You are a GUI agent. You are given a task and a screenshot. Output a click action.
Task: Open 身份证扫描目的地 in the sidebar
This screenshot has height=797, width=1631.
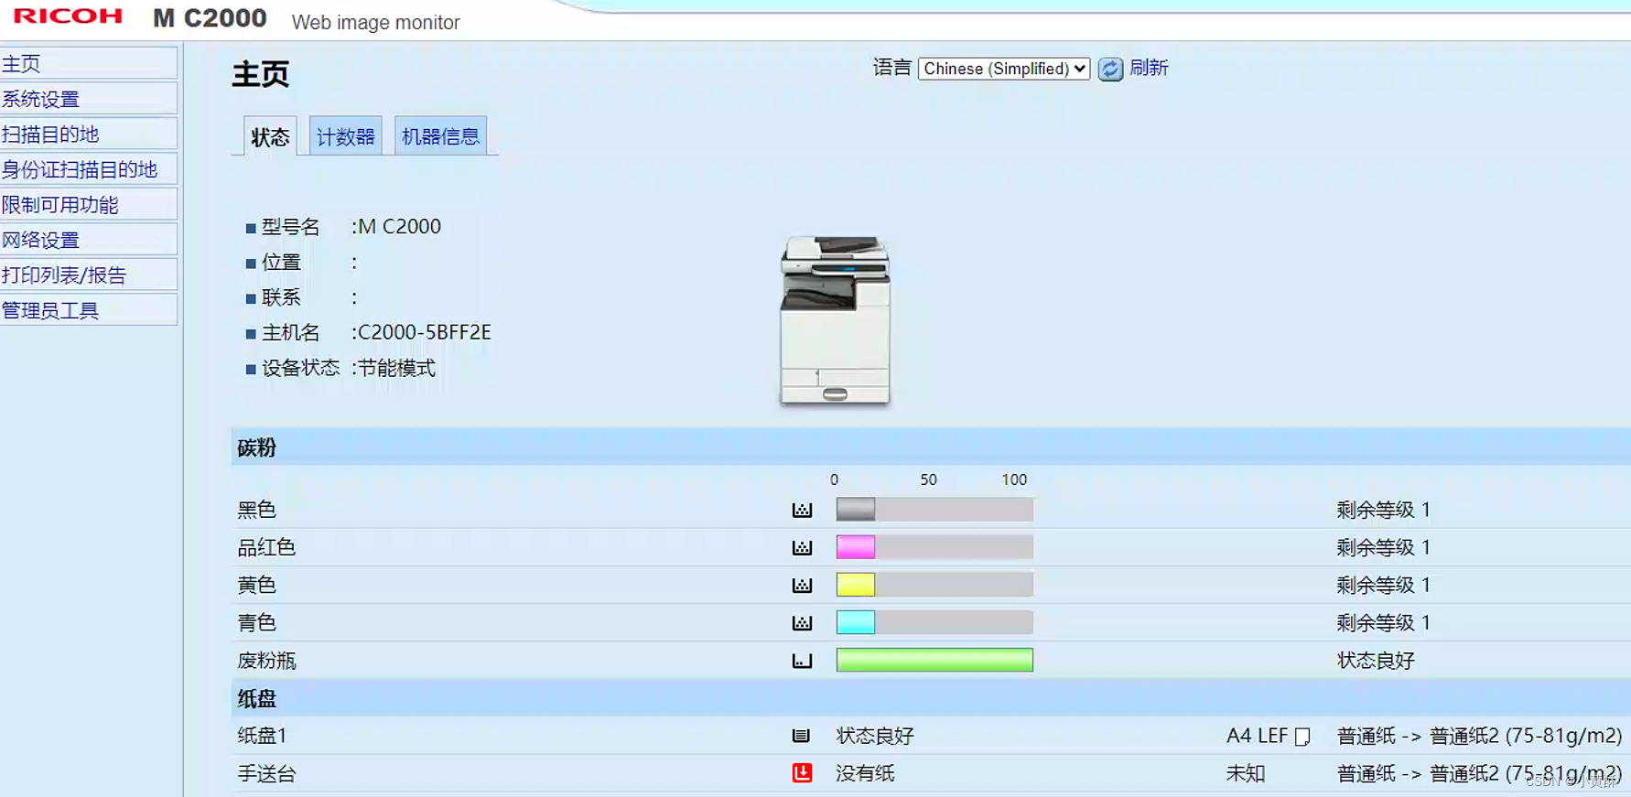click(x=89, y=169)
